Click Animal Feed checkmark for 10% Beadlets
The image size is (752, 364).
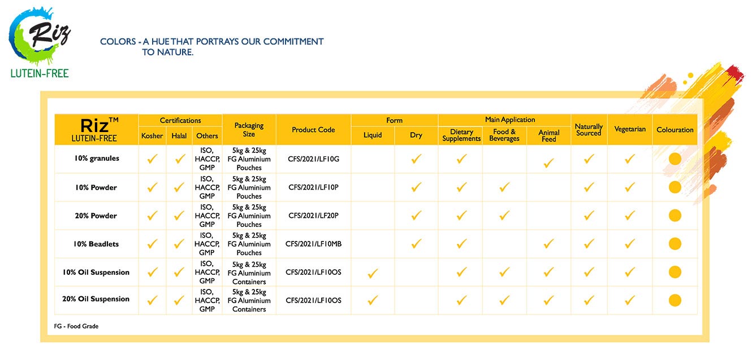[x=548, y=244]
